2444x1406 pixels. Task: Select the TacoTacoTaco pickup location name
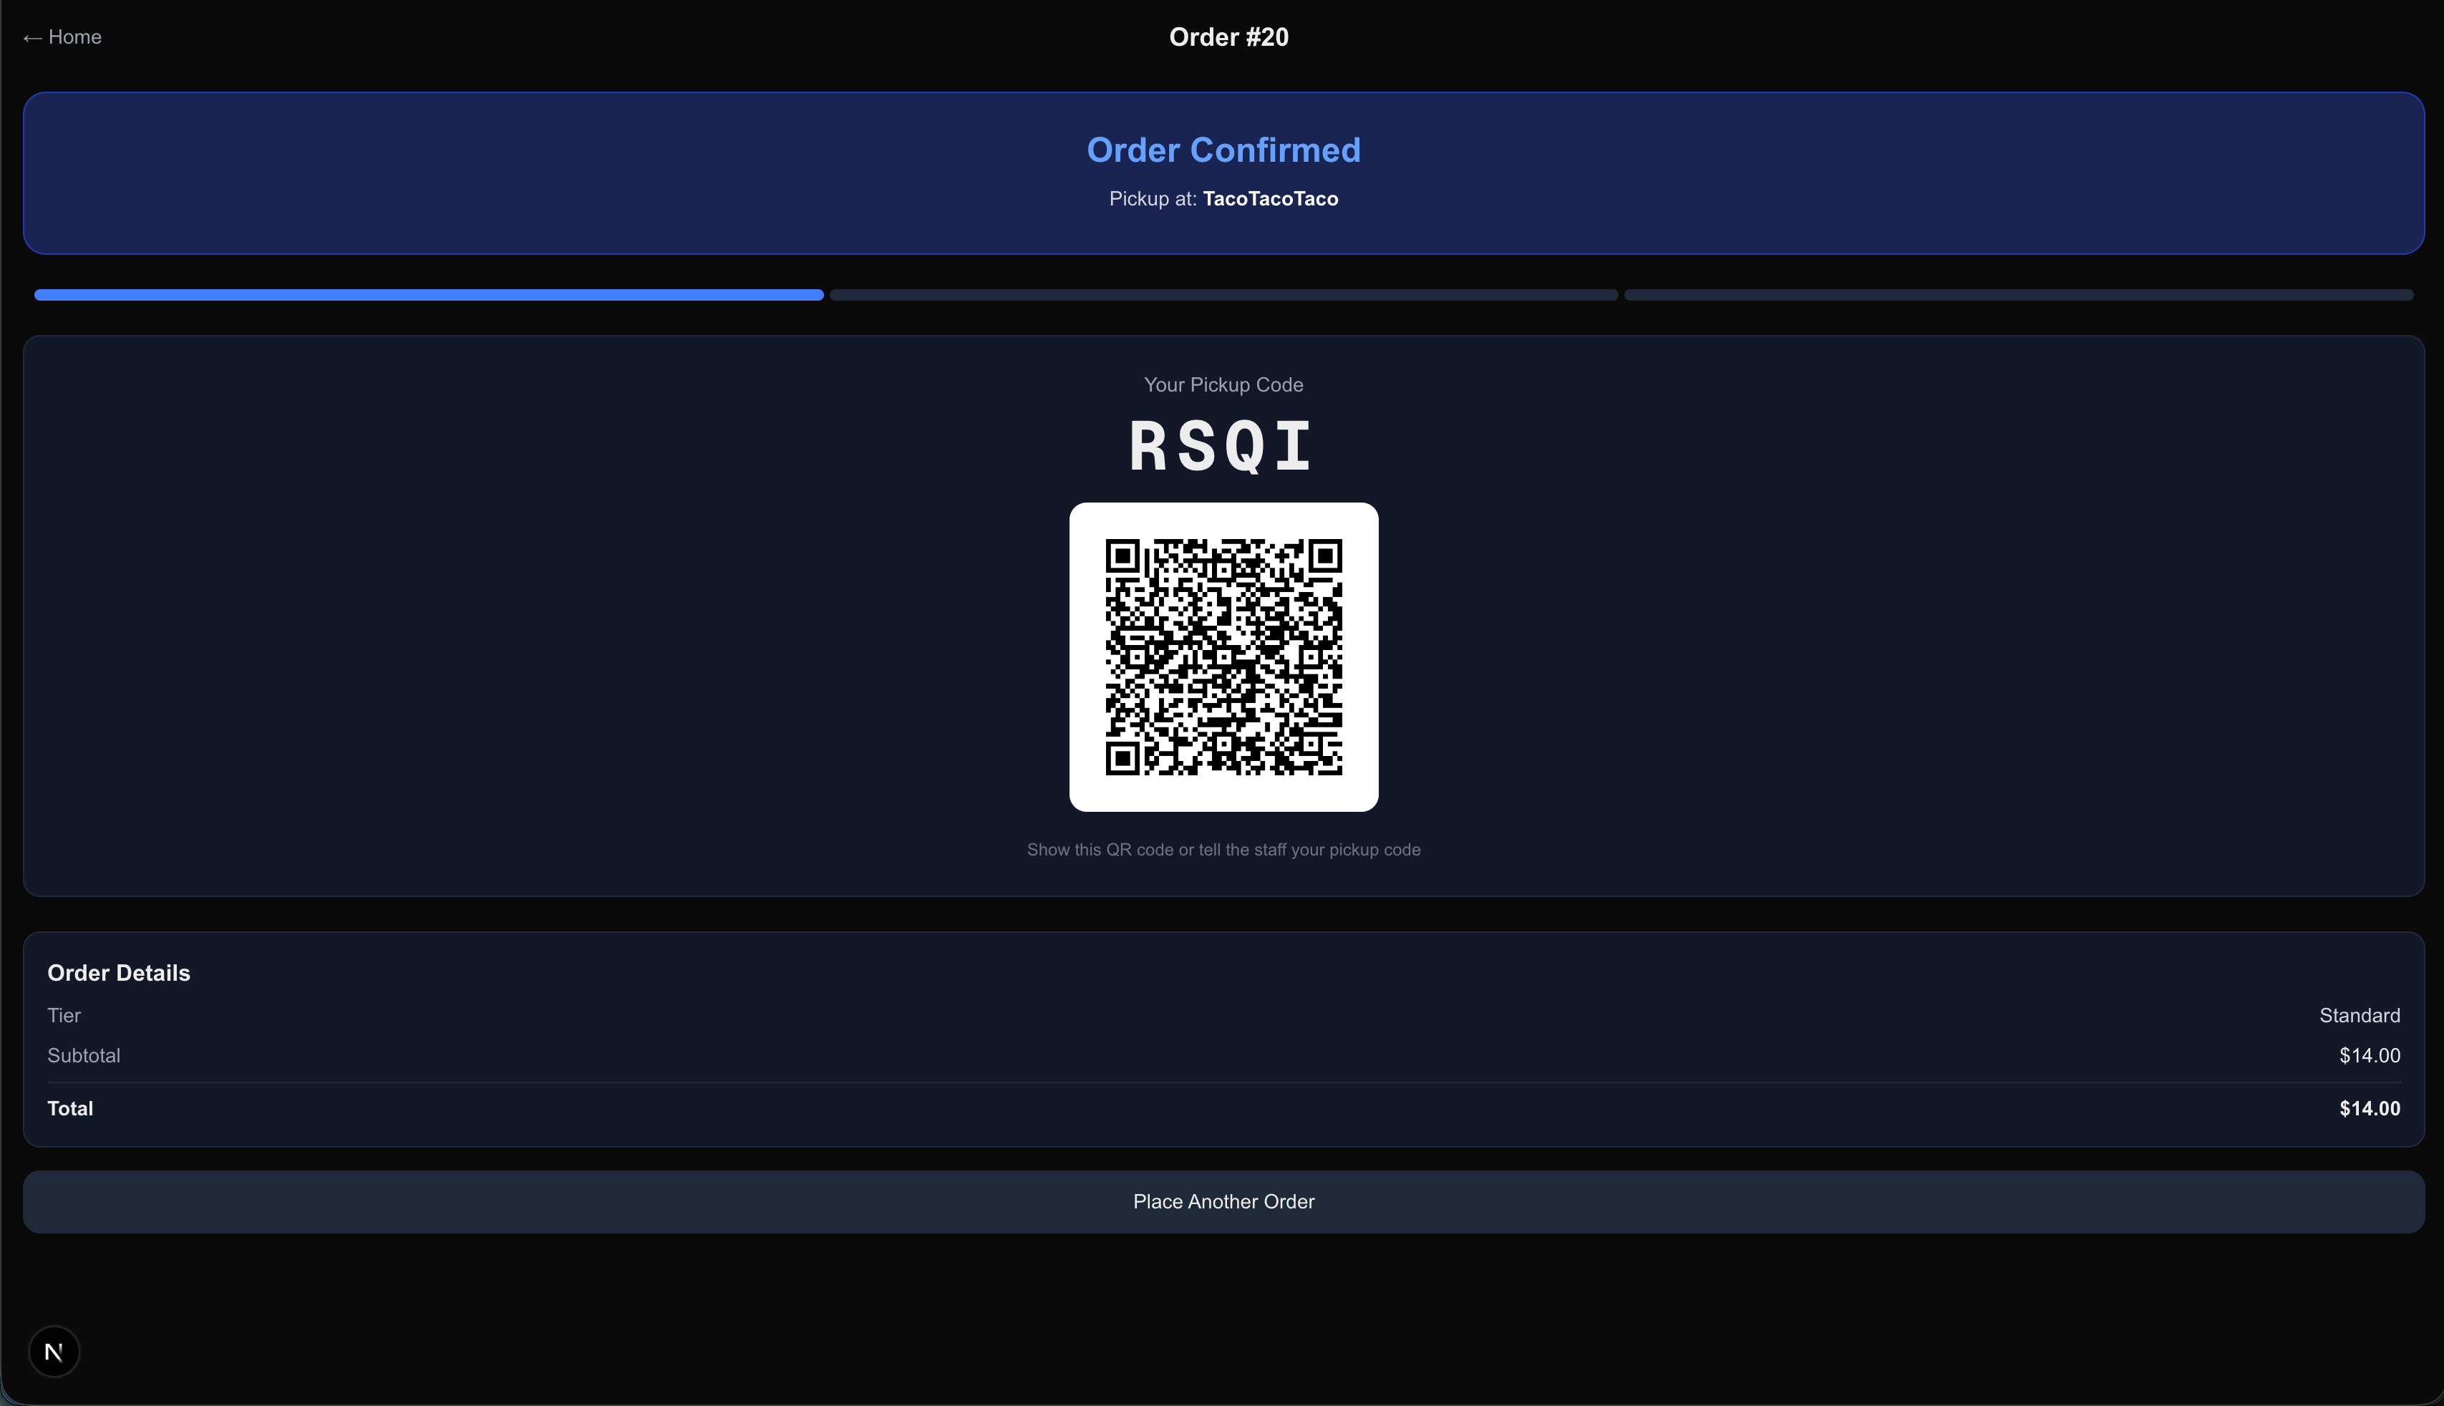pos(1270,199)
